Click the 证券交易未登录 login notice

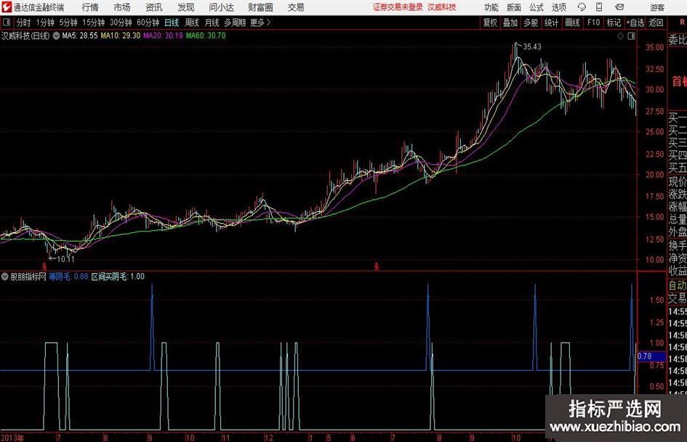pyautogui.click(x=398, y=7)
